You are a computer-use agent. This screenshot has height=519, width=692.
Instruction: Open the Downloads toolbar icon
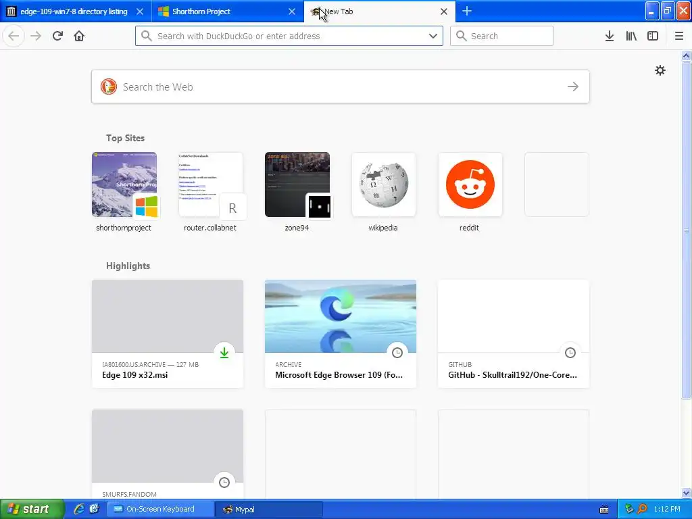coord(610,36)
